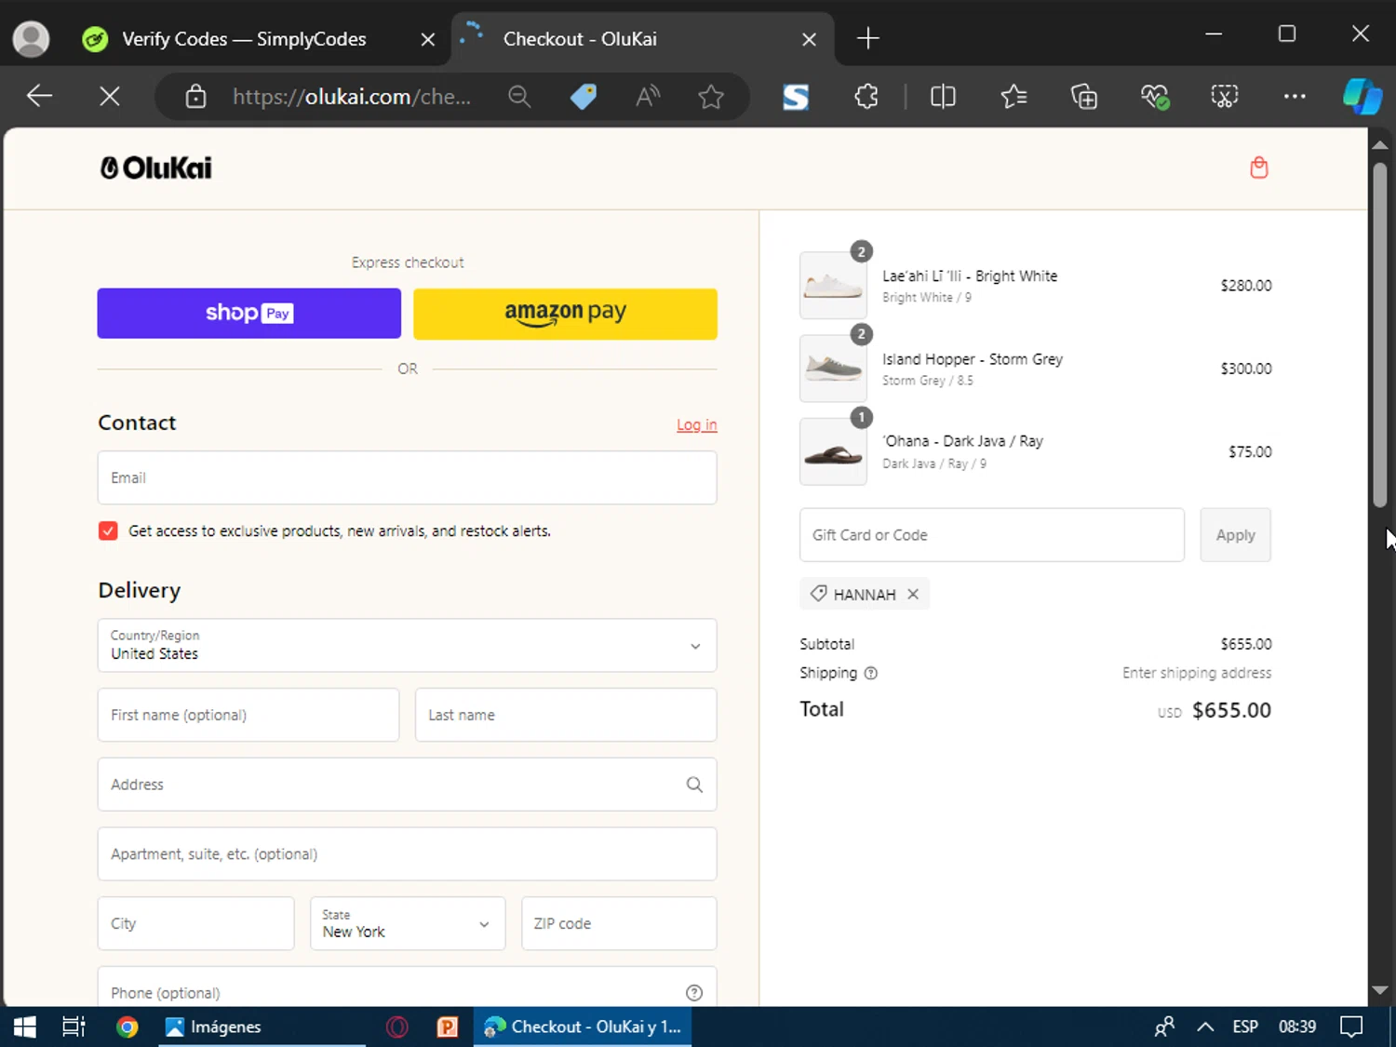The width and height of the screenshot is (1396, 1047).
Task: Close the Checkout - OluKai tab
Action: [x=809, y=39]
